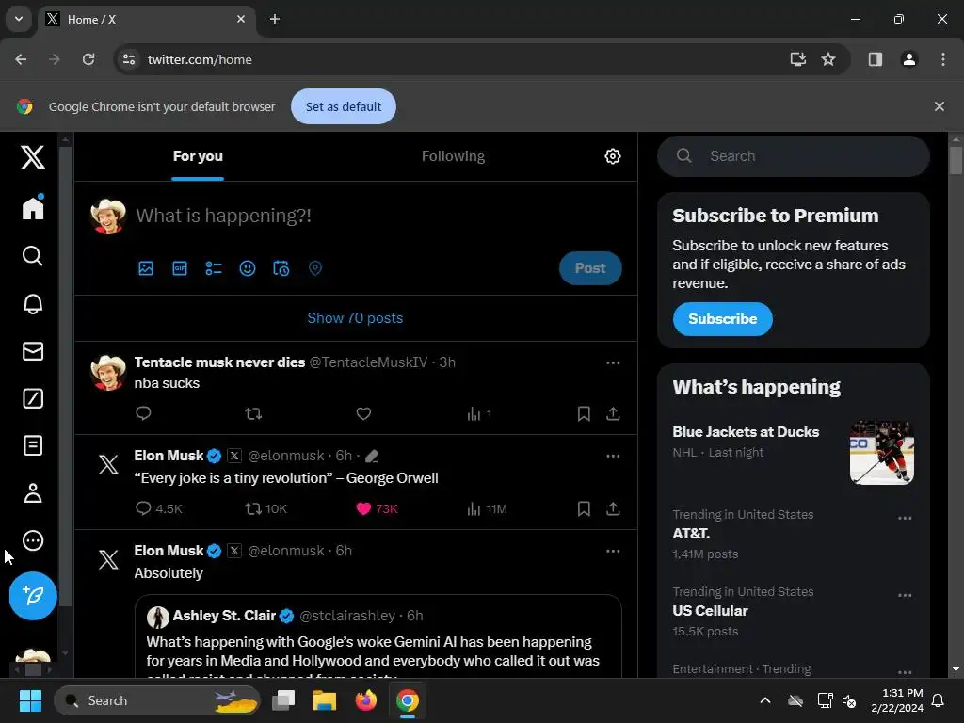This screenshot has height=723, width=964.
Task: Bookmark the George Orwell quote post
Action: coord(584,508)
